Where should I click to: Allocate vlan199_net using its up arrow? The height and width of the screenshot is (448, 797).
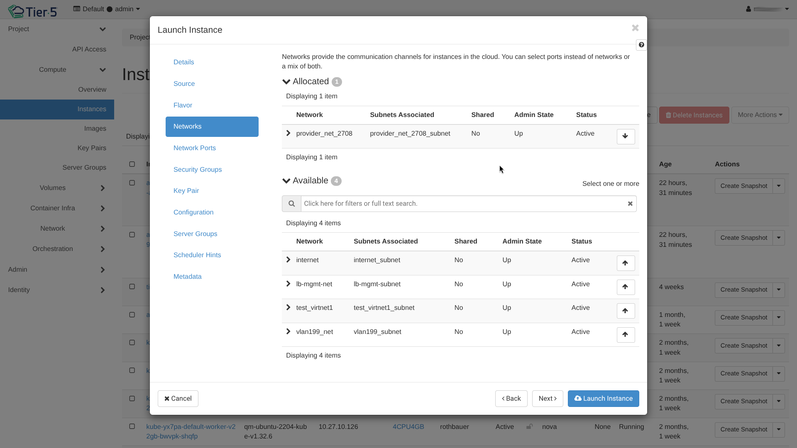626,335
